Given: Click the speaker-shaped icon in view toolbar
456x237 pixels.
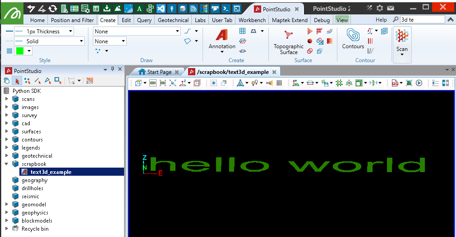Looking at the screenshot, I should pyautogui.click(x=270, y=83).
